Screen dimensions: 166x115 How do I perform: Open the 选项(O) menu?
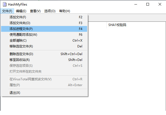(x=50, y=11)
